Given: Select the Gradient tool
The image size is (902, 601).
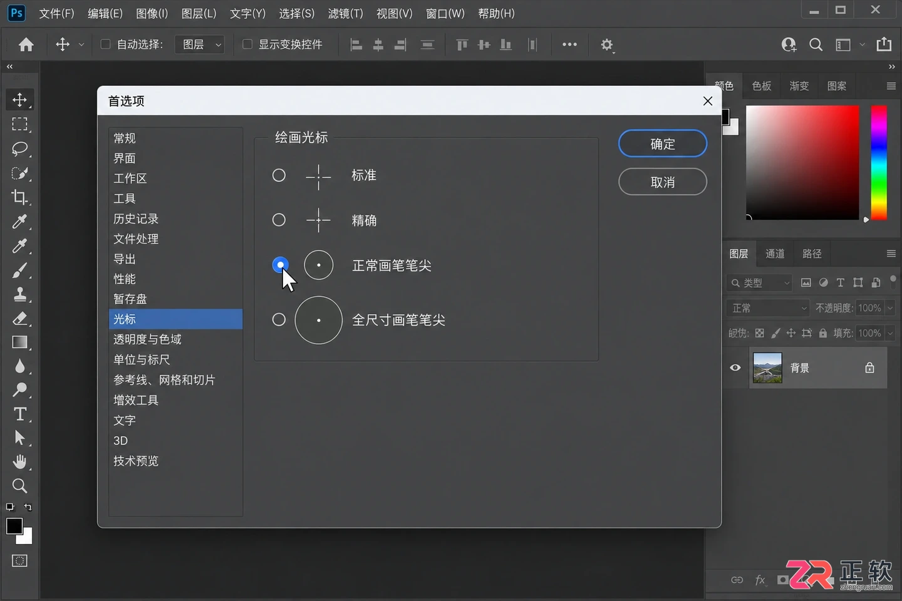Looking at the screenshot, I should (x=20, y=342).
